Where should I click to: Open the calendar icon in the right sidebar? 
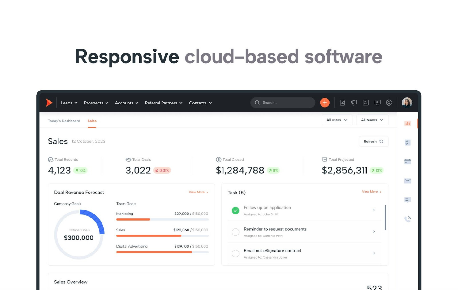click(407, 161)
